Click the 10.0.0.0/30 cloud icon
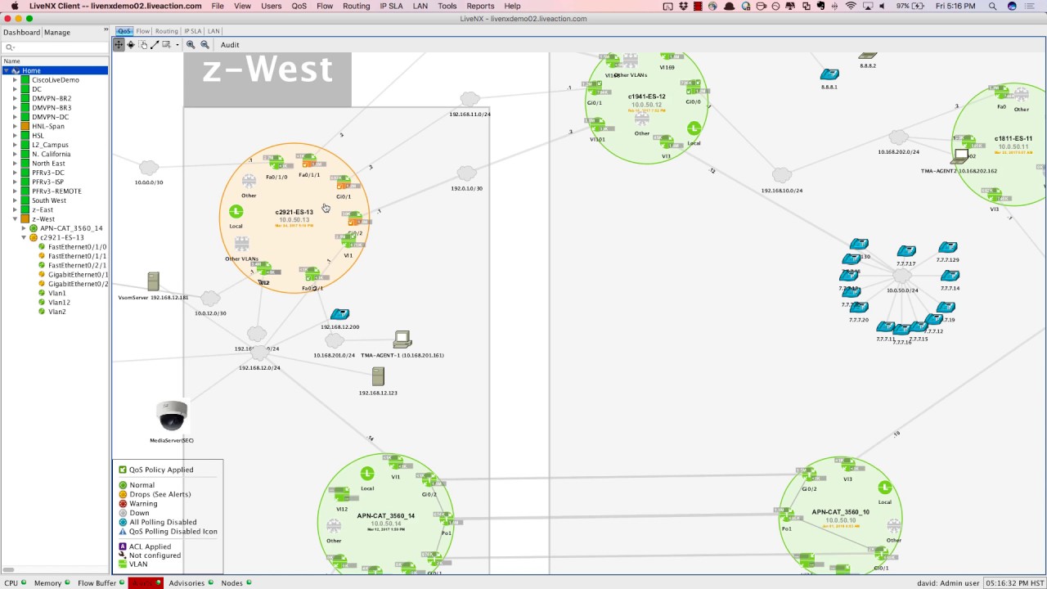 pos(149,169)
